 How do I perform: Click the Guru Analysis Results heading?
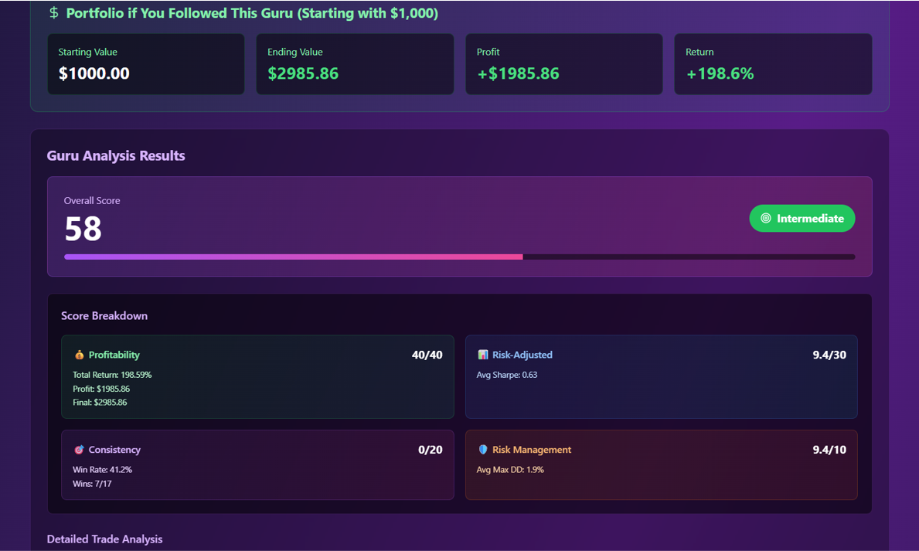116,156
